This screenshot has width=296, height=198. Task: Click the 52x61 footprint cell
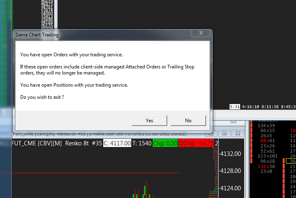[x=268, y=151]
